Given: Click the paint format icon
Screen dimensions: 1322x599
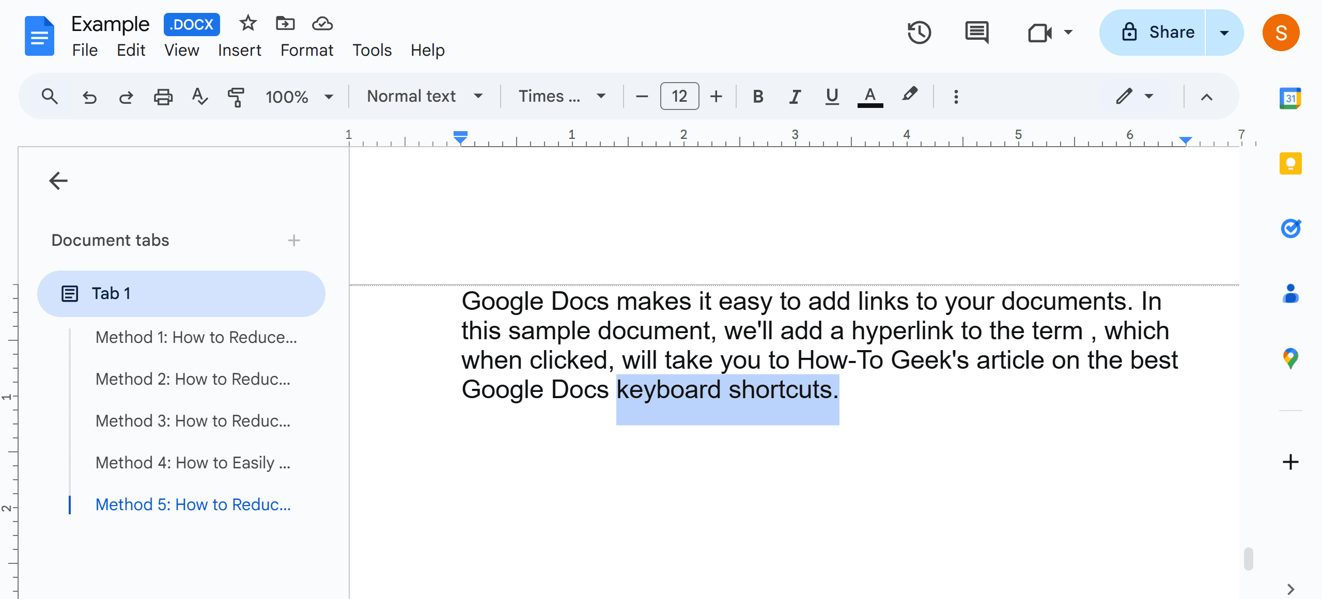Looking at the screenshot, I should [235, 95].
